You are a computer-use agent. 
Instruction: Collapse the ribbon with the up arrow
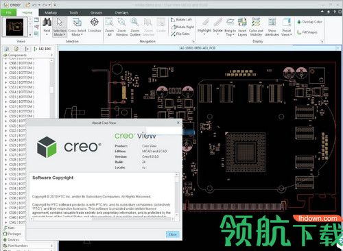322,12
